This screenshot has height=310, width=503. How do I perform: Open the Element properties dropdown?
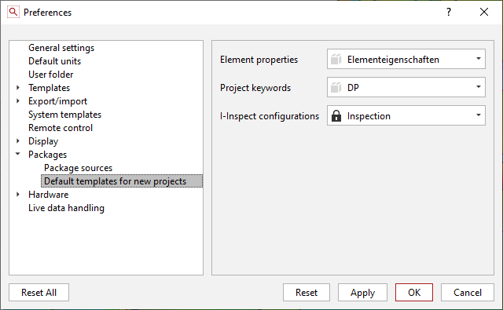406,59
